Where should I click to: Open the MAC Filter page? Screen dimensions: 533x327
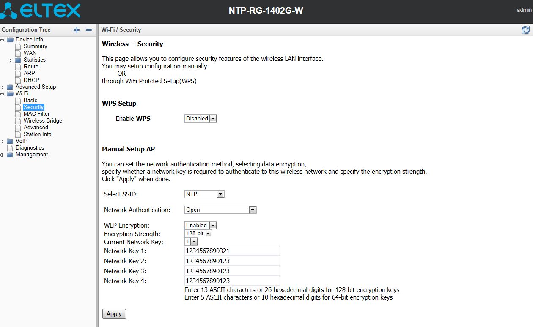[x=36, y=114]
